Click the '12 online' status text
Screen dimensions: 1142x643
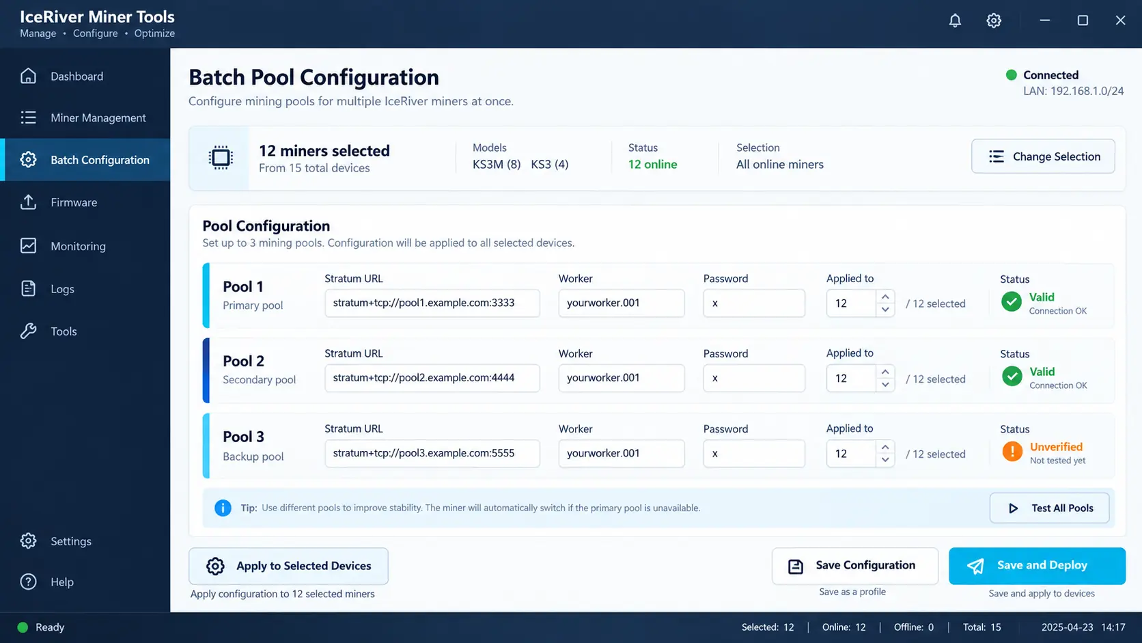coord(653,165)
